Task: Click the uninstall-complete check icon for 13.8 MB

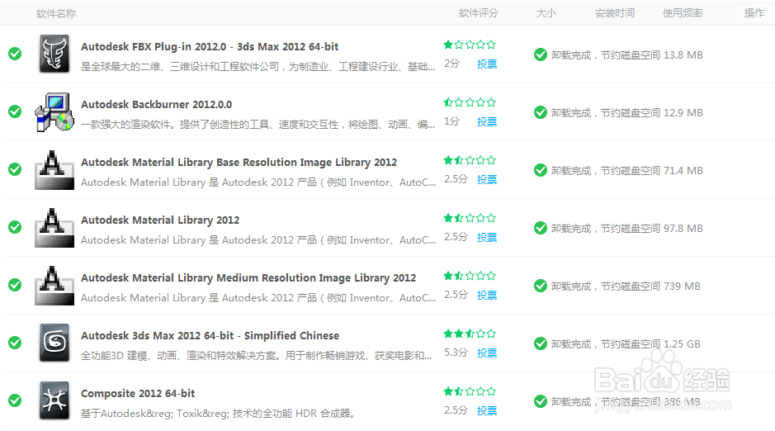Action: coord(541,54)
